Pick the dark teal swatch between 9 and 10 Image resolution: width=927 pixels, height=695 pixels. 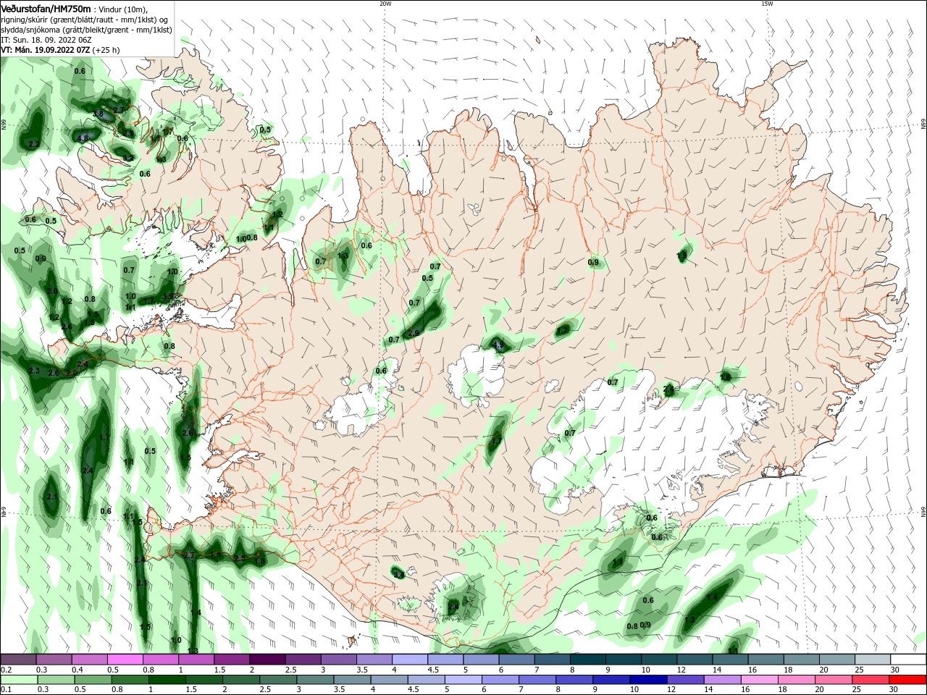pyautogui.click(x=623, y=660)
